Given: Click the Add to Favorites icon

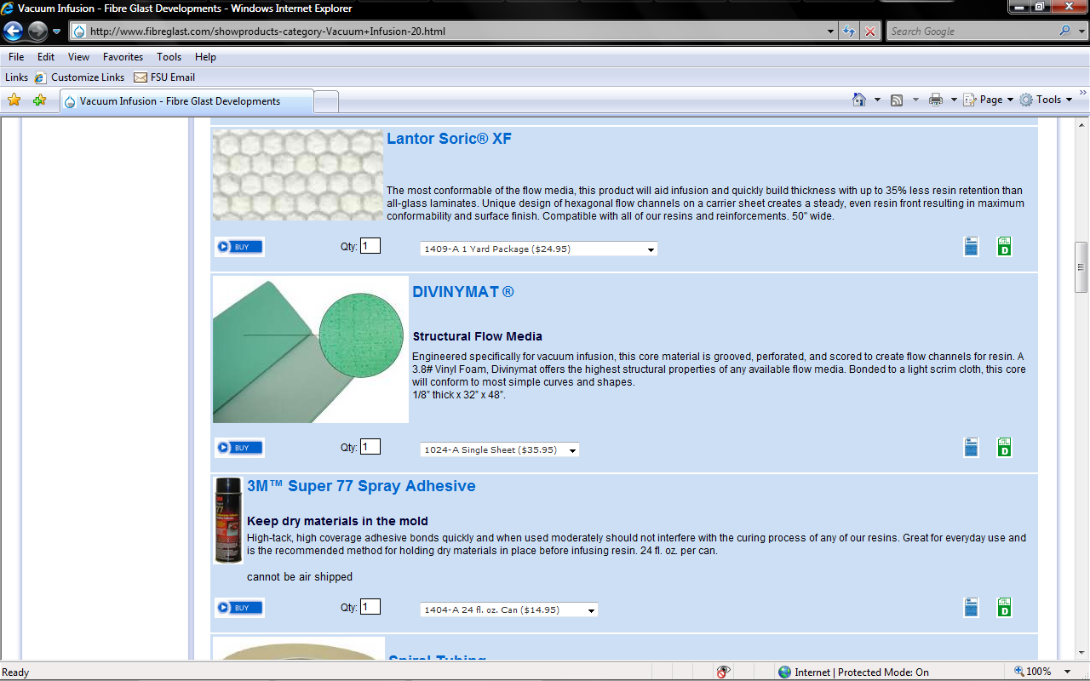Looking at the screenshot, I should point(39,100).
